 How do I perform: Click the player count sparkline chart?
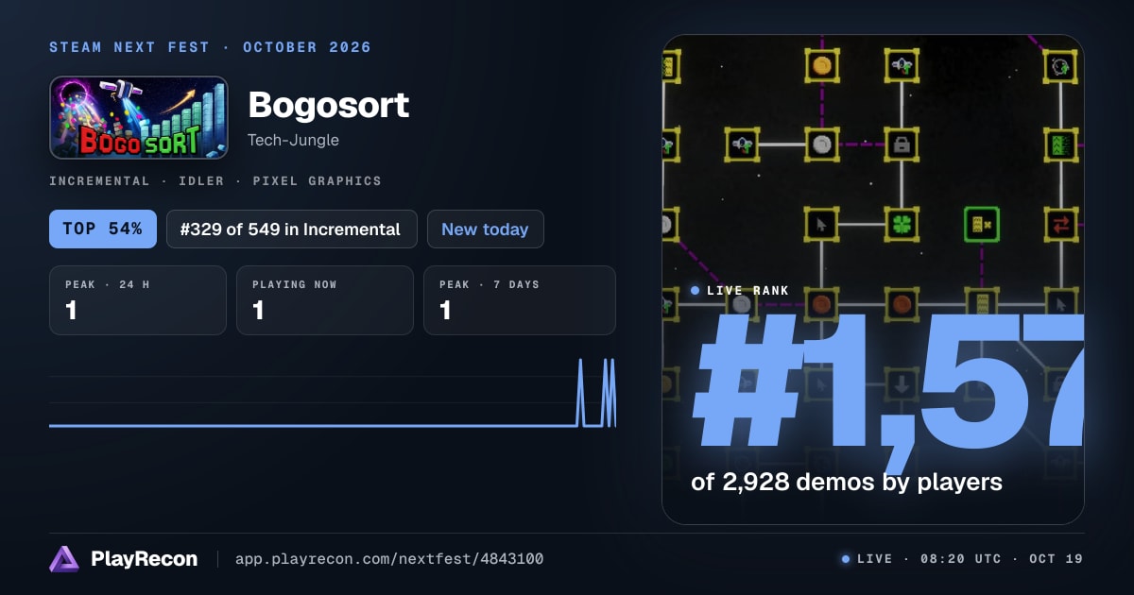pyautogui.click(x=333, y=392)
